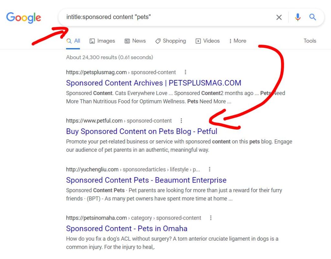Open Sponsored Content Pets Beaumont Enterprise link
This screenshot has height=259, width=331.
[x=146, y=180]
